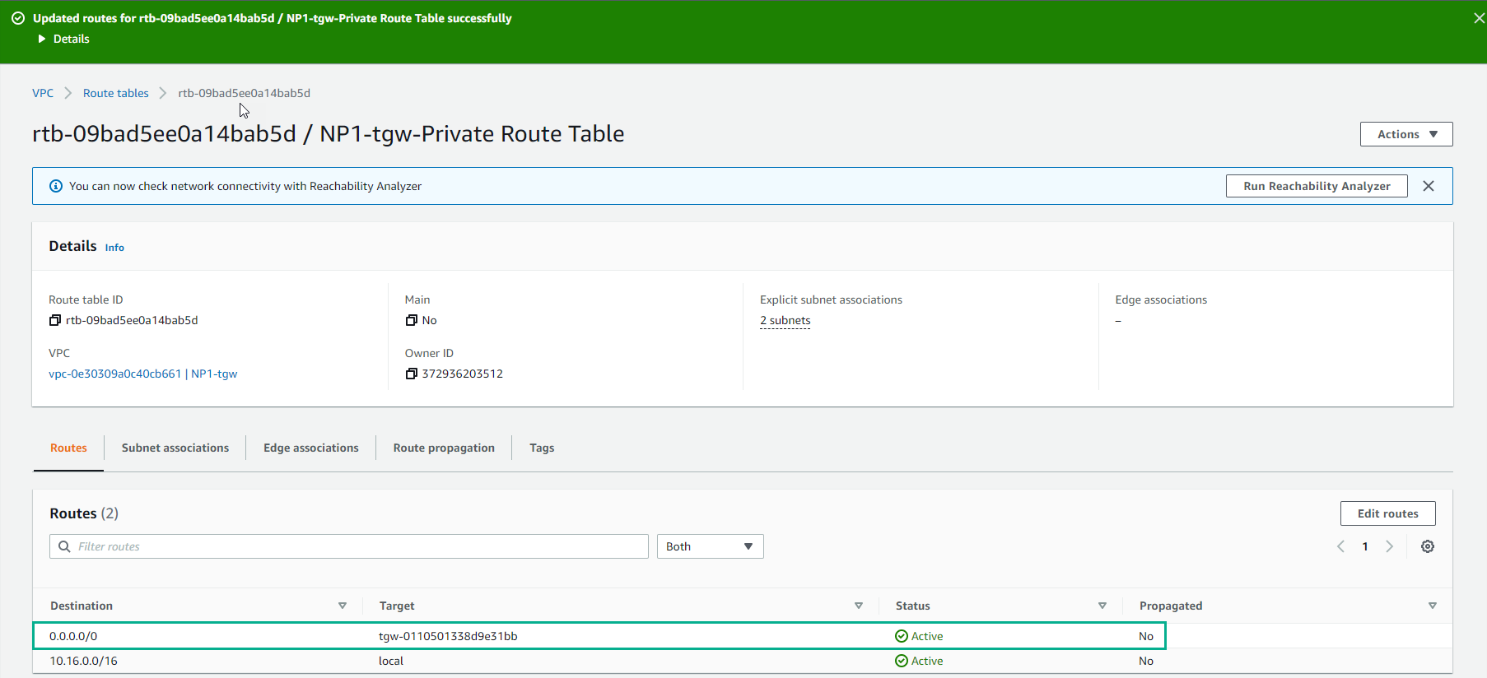Sort routes by Propagated column arrow

click(x=1433, y=606)
